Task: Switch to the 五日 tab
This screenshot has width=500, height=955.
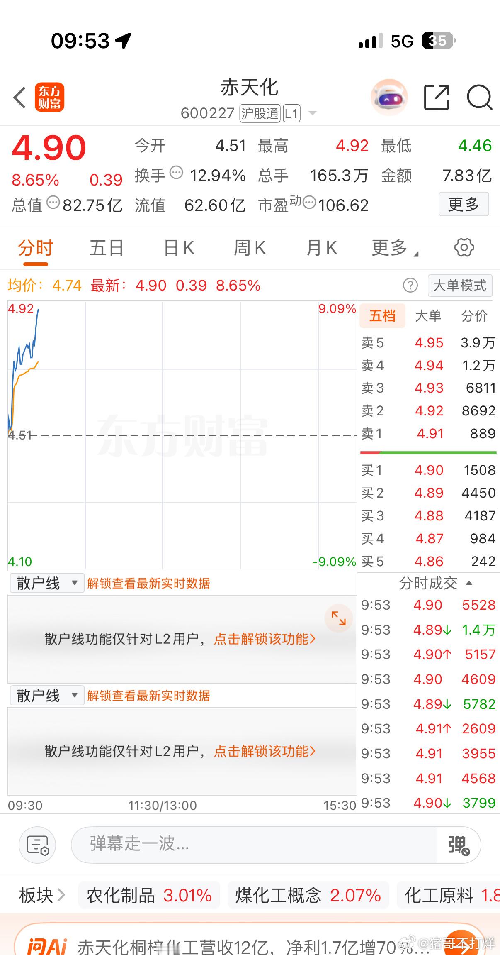Action: [107, 248]
